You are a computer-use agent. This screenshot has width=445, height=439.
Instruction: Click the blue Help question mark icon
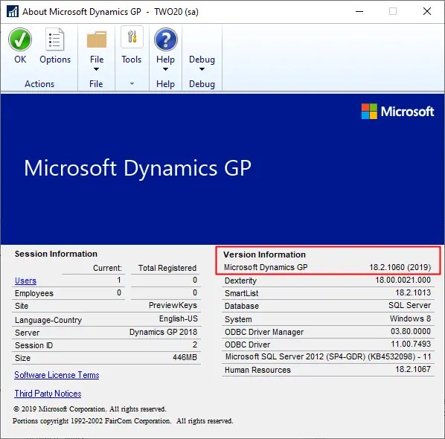[166, 39]
